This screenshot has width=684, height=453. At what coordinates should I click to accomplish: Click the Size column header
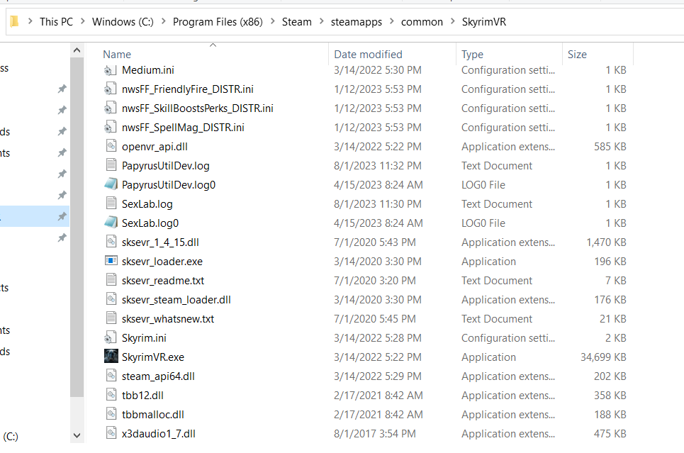click(577, 55)
